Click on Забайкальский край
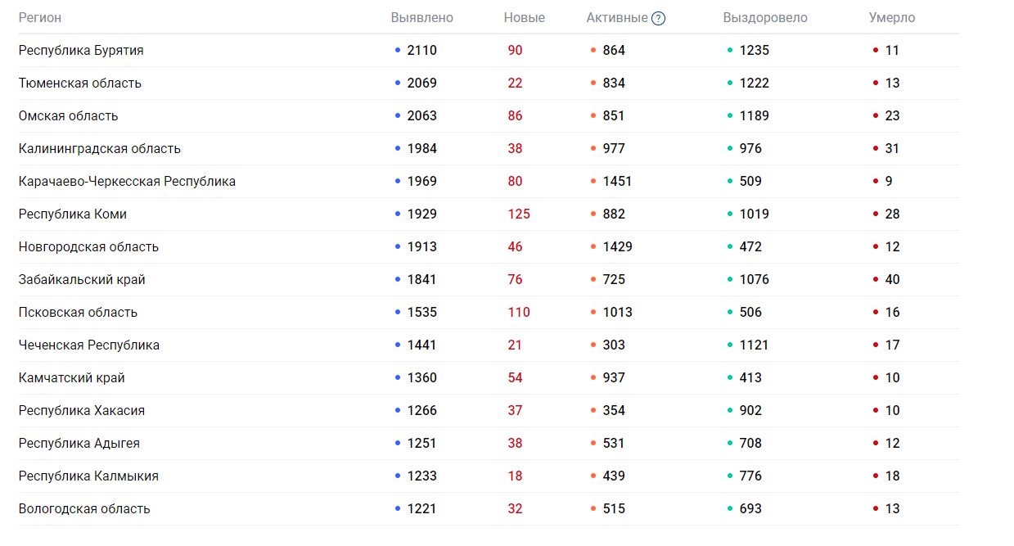Image resolution: width=1014 pixels, height=546 pixels. pyautogui.click(x=82, y=280)
